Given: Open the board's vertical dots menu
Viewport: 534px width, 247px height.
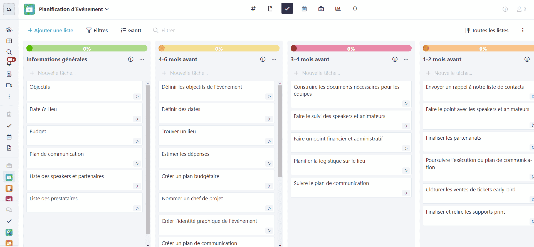Looking at the screenshot, I should pyautogui.click(x=523, y=30).
